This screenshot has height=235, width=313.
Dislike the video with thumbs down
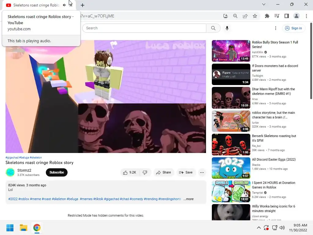(145, 173)
